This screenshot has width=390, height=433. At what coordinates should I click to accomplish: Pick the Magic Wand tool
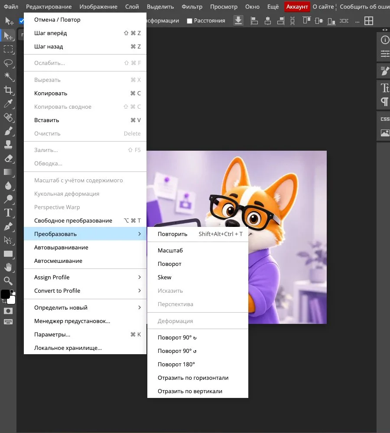(x=8, y=77)
